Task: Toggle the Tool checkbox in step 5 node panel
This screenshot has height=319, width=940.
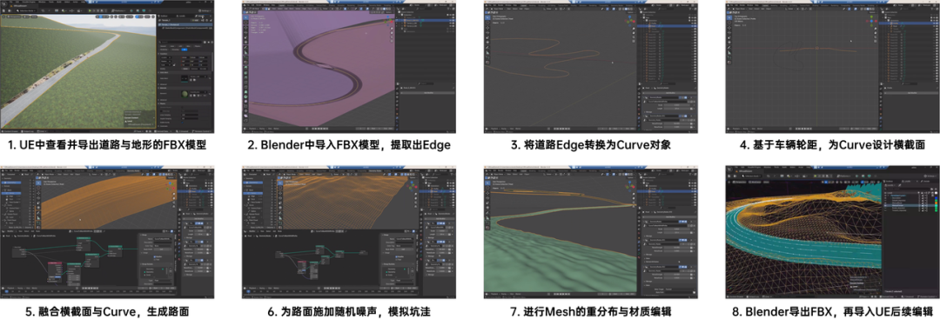Action: point(155,260)
